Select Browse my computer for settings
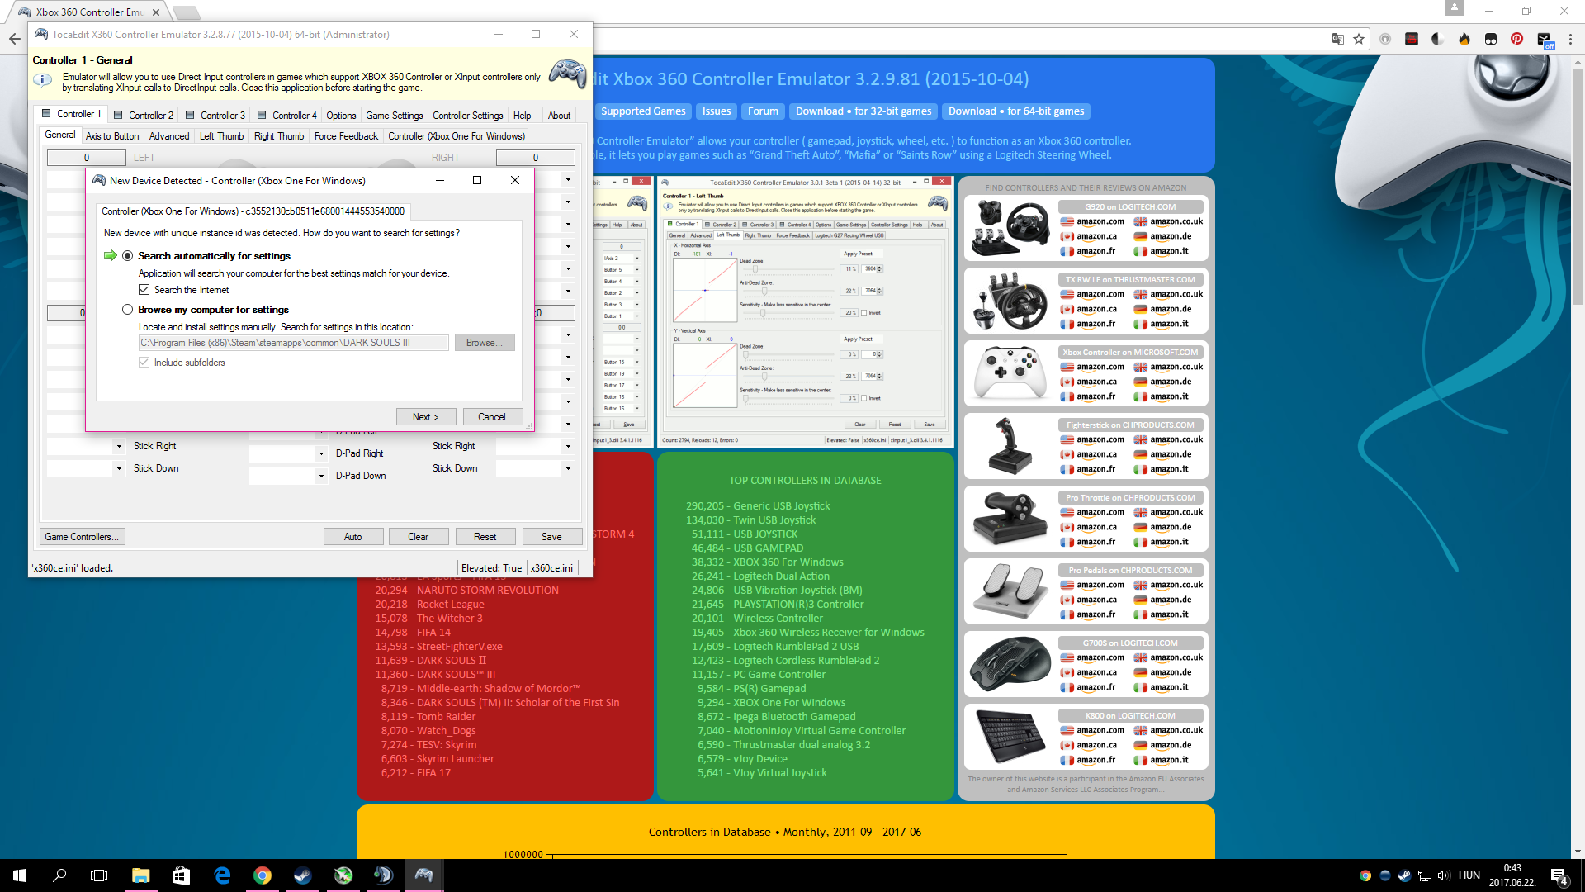1585x892 pixels. [x=127, y=310]
